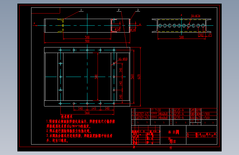The height and width of the screenshot is (155, 239).
Task: Click the section label A above hole row
Action: [x=181, y=15]
